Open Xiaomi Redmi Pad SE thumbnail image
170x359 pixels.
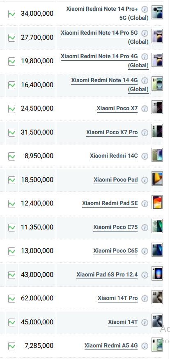[157, 202]
